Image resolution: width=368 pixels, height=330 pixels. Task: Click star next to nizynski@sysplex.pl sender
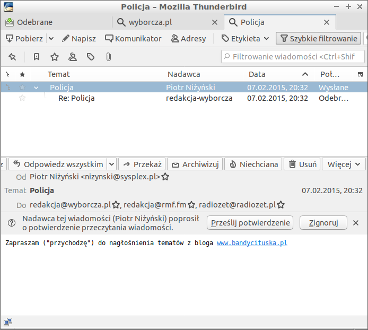point(165,176)
